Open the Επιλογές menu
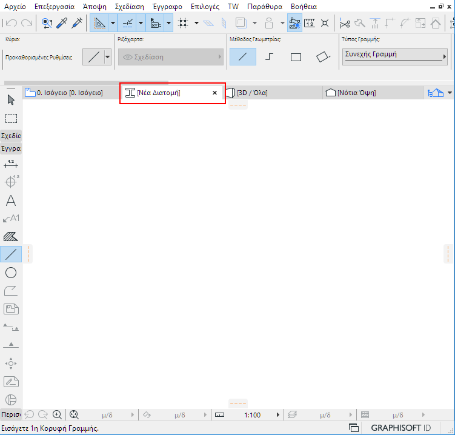The height and width of the screenshot is (435, 455). point(205,7)
